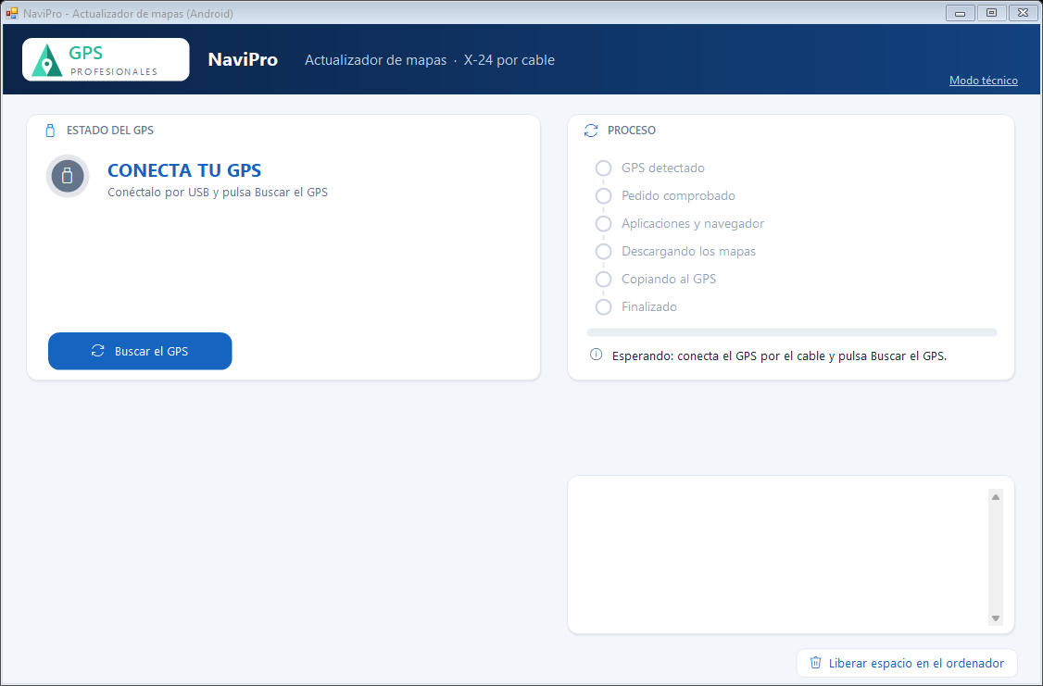Click the process progress bar
Viewport: 1043px width, 686px height.
pyautogui.click(x=792, y=332)
